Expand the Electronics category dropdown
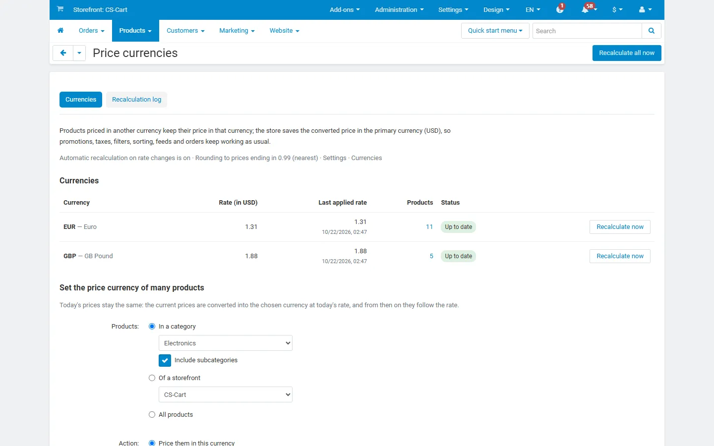 click(x=226, y=343)
